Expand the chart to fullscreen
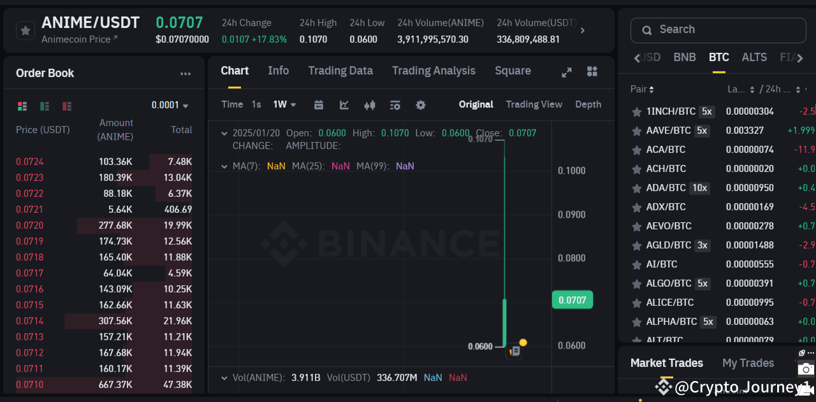The image size is (816, 402). (x=566, y=72)
